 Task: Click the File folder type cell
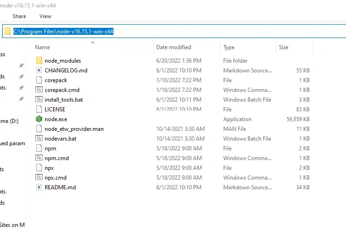click(x=235, y=61)
